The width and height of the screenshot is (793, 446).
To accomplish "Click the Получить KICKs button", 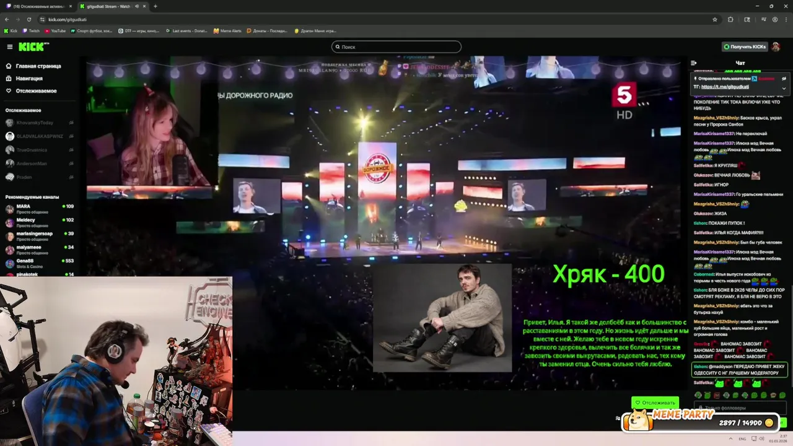I will click(x=745, y=46).
